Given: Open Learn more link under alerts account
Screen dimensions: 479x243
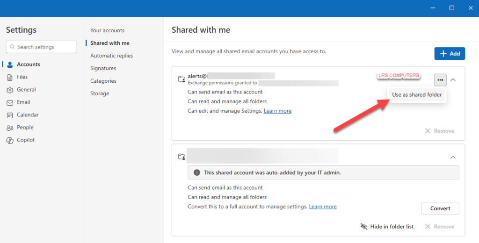Looking at the screenshot, I should (277, 111).
